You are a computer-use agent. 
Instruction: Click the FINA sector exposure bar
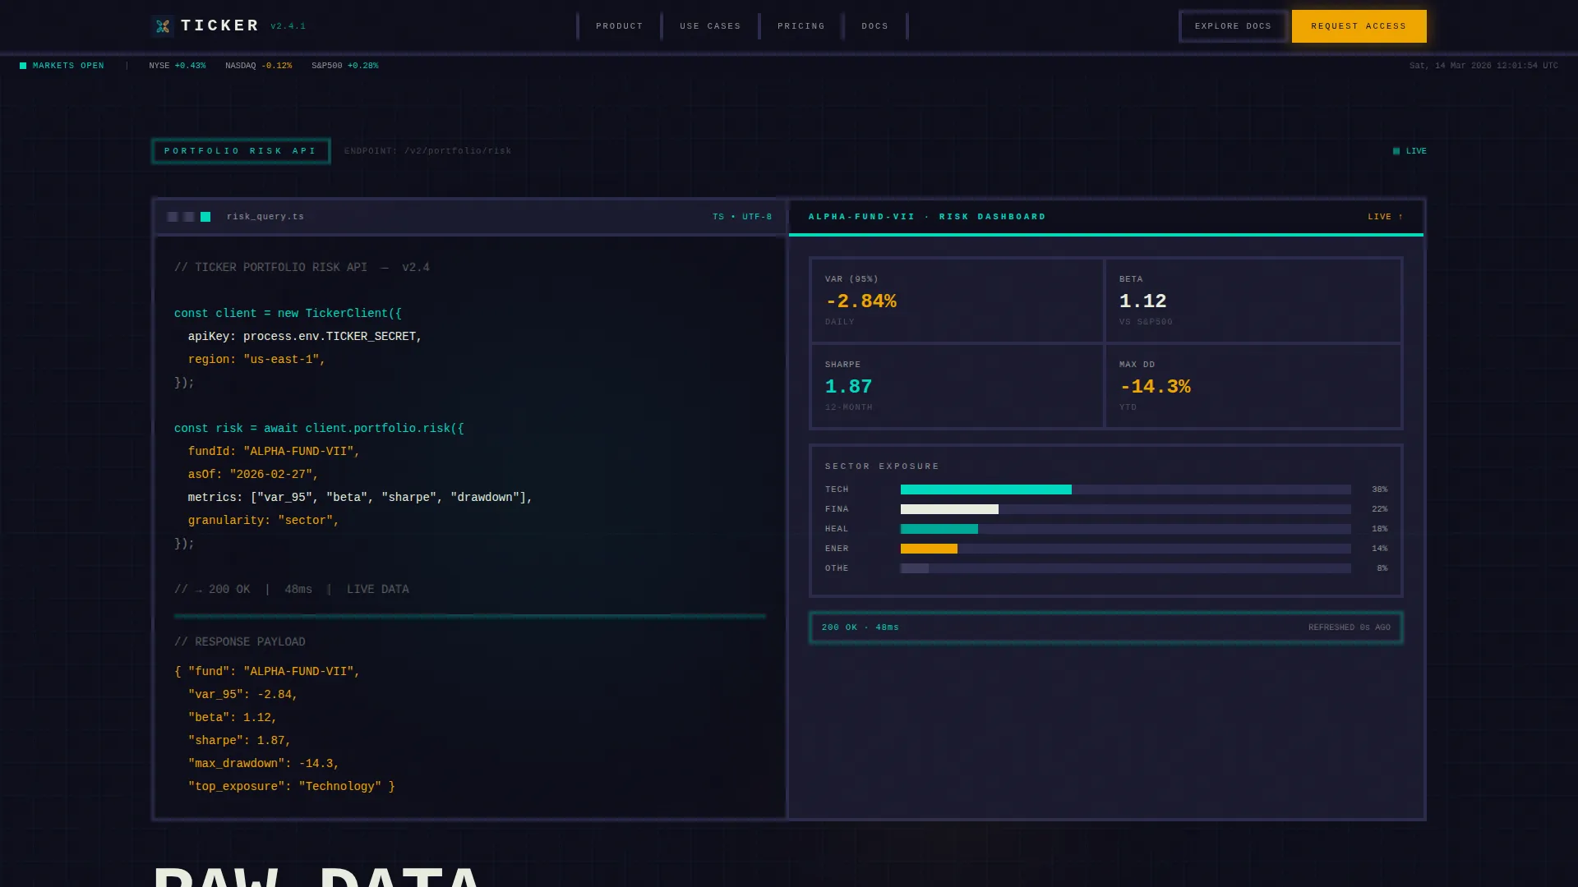pos(1125,509)
